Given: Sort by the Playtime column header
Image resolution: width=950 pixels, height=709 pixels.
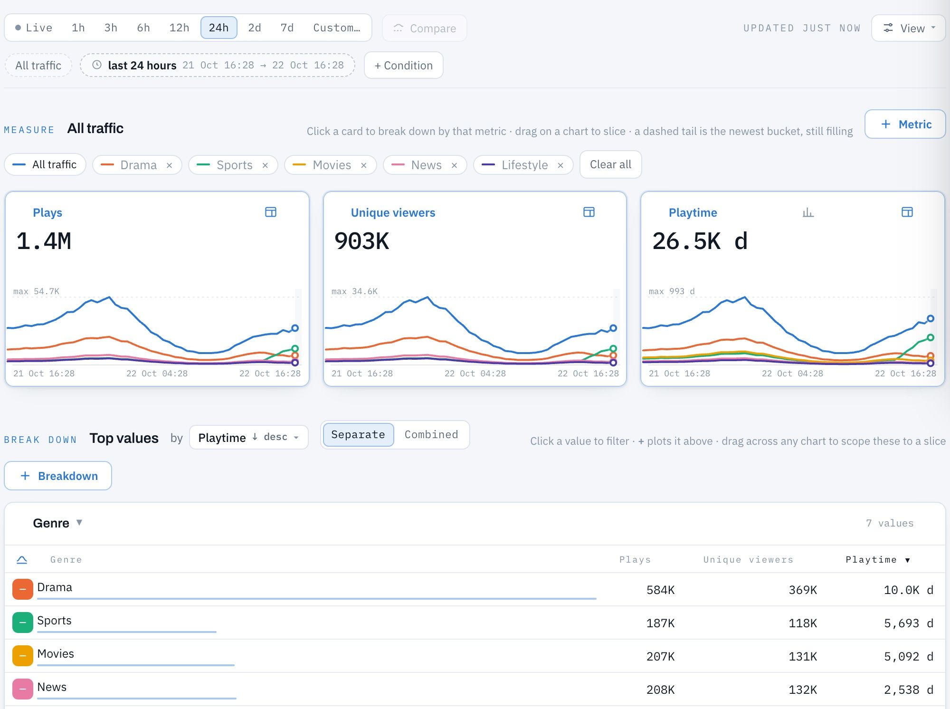Looking at the screenshot, I should (x=877, y=560).
